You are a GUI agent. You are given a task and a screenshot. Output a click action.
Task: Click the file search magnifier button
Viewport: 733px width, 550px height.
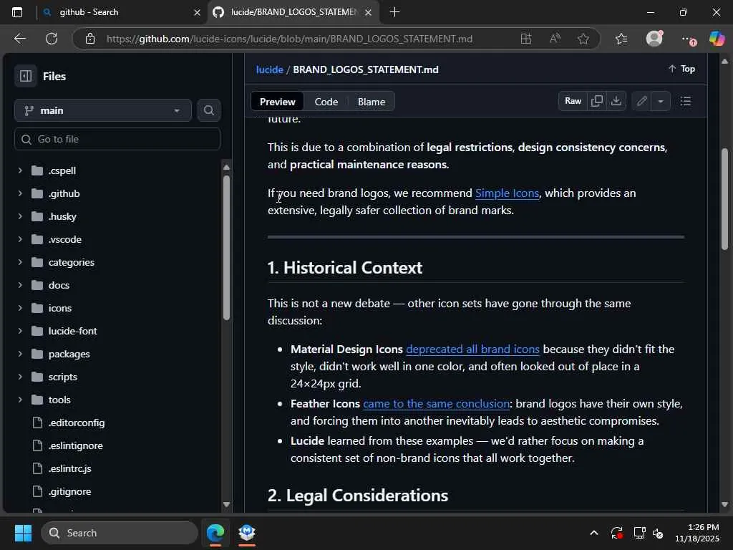[x=208, y=110]
